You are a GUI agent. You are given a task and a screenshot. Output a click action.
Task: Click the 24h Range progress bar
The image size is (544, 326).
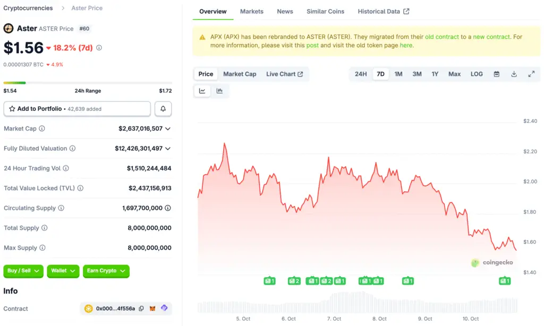[x=88, y=83]
